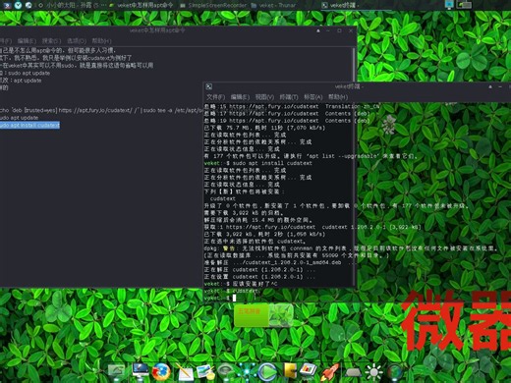Click the faded leftmost dock icon
511x383 pixels.
117,371
